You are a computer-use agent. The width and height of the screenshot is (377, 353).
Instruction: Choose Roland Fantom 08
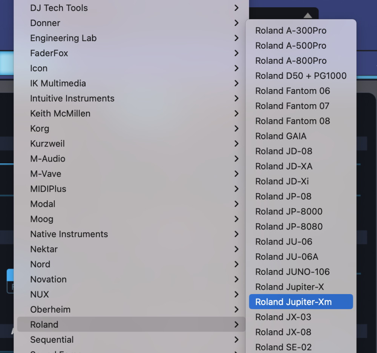tap(292, 121)
